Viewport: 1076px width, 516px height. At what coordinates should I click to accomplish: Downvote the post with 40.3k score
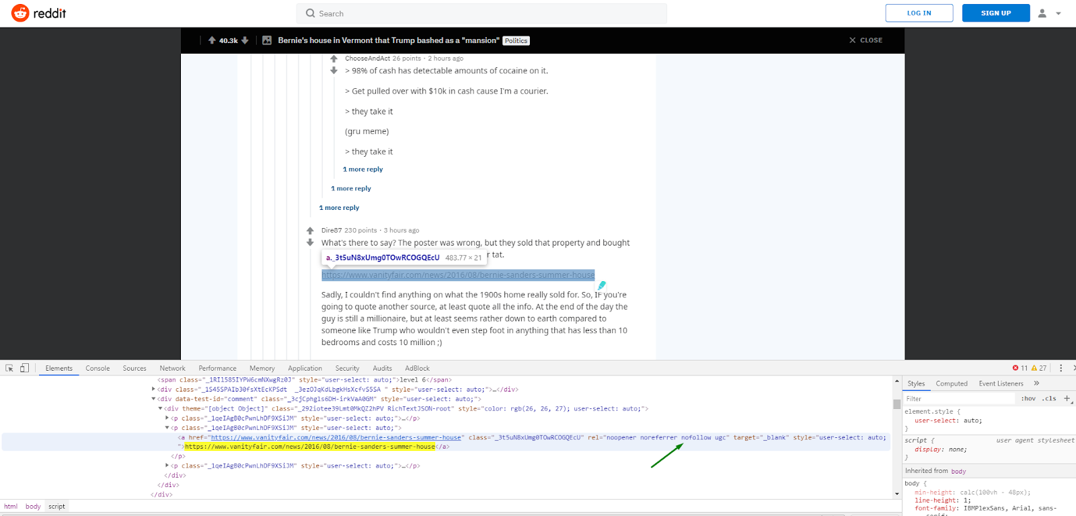(x=245, y=40)
